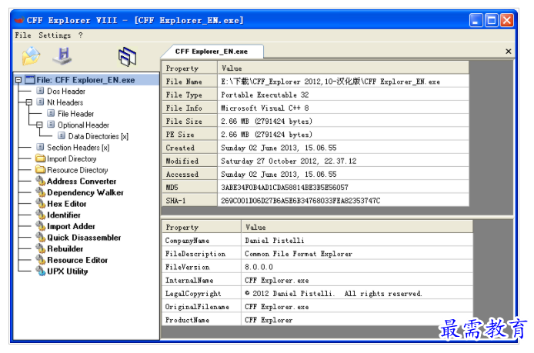Screen dimensions: 534x353
Task: Open File Header in the tree
Action: [x=75, y=113]
